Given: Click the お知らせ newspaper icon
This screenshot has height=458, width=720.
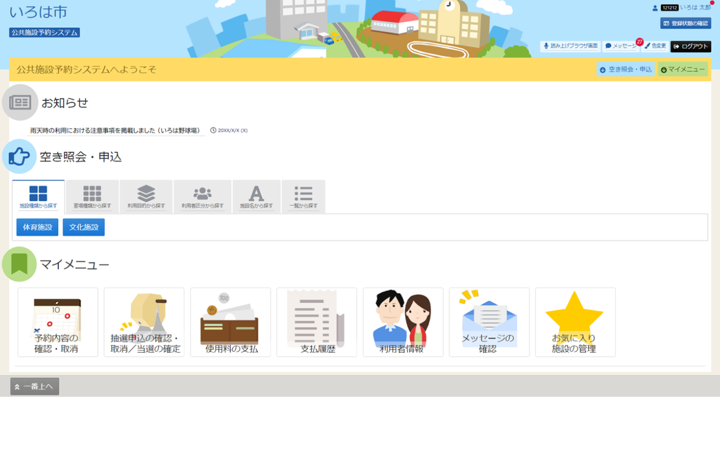Looking at the screenshot, I should pyautogui.click(x=20, y=103).
